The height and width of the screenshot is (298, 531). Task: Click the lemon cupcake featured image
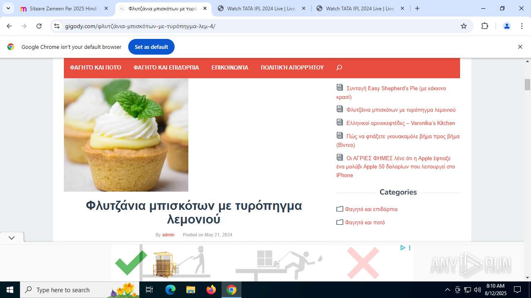tap(126, 135)
